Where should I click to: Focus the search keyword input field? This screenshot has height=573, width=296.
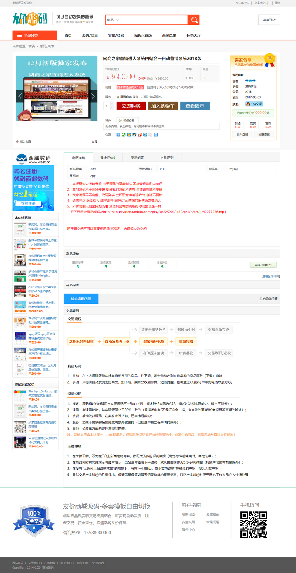tap(154, 20)
